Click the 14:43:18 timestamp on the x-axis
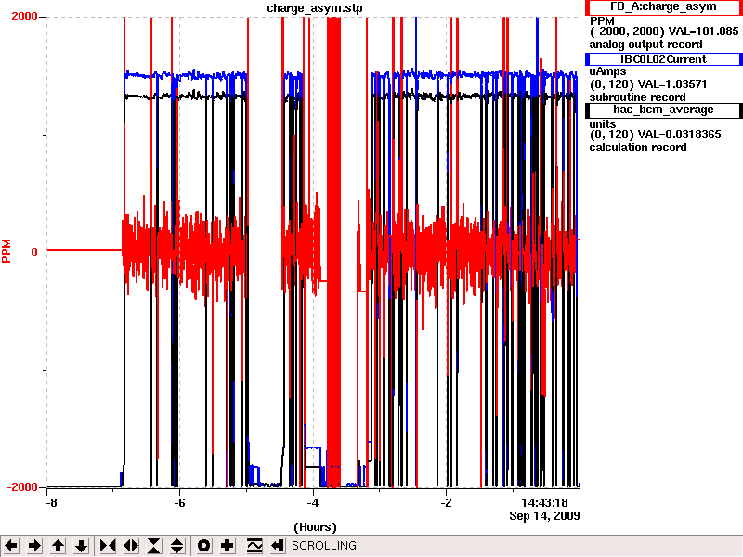The image size is (743, 557). coord(544,503)
